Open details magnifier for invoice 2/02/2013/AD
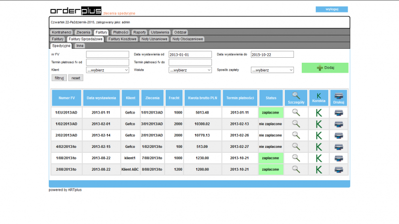The width and height of the screenshot is (399, 224). click(x=296, y=135)
